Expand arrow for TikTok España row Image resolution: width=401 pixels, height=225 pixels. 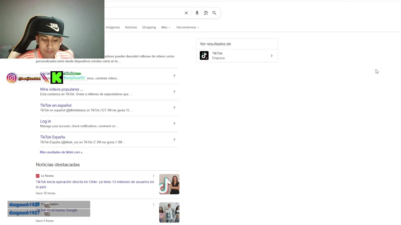click(174, 139)
